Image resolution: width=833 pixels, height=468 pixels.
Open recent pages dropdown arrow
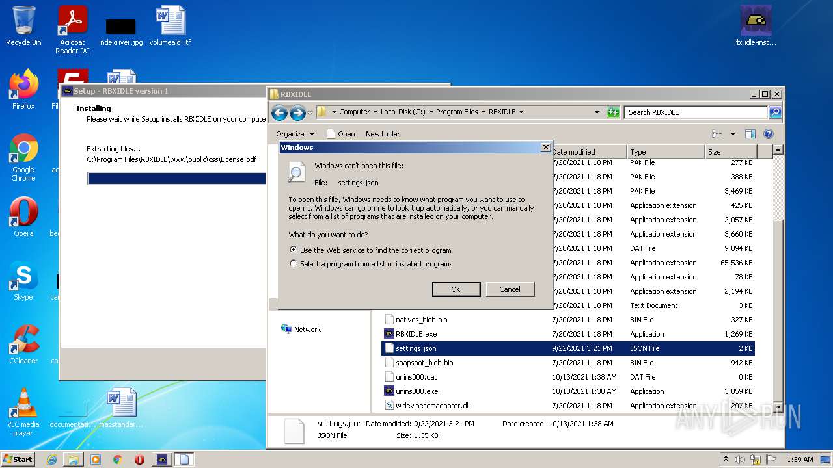click(310, 112)
